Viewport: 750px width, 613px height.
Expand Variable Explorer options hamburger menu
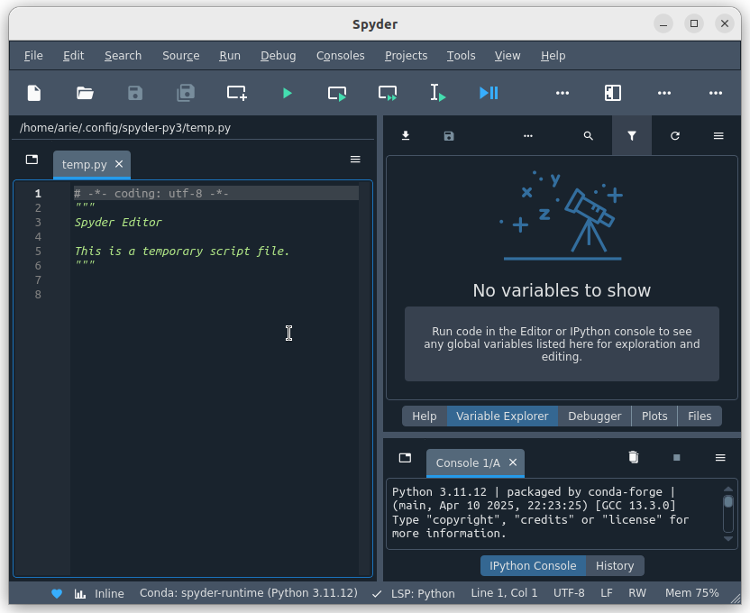coord(718,136)
